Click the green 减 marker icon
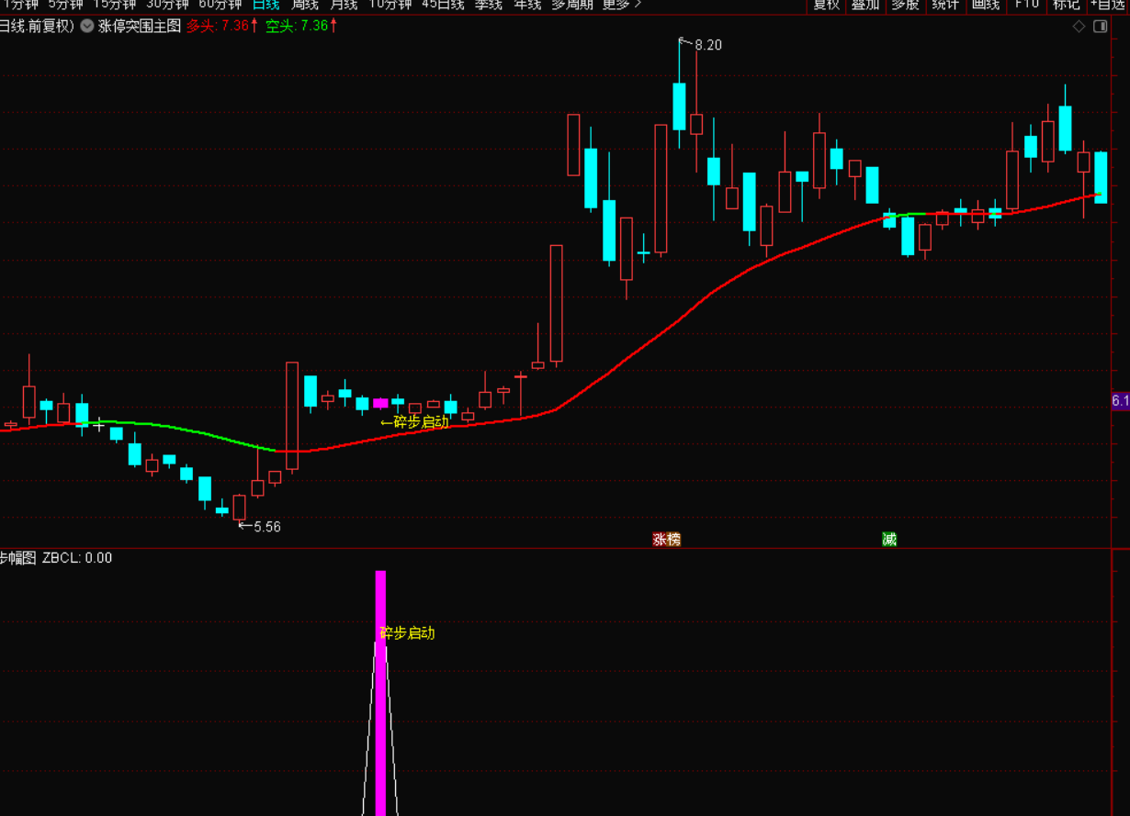Image resolution: width=1130 pixels, height=816 pixels. [889, 540]
